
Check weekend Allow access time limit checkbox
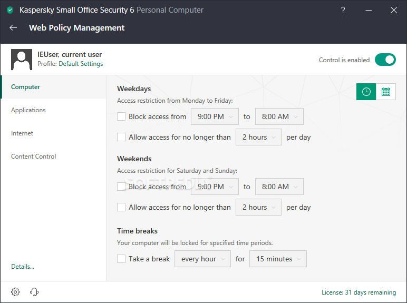(x=121, y=207)
